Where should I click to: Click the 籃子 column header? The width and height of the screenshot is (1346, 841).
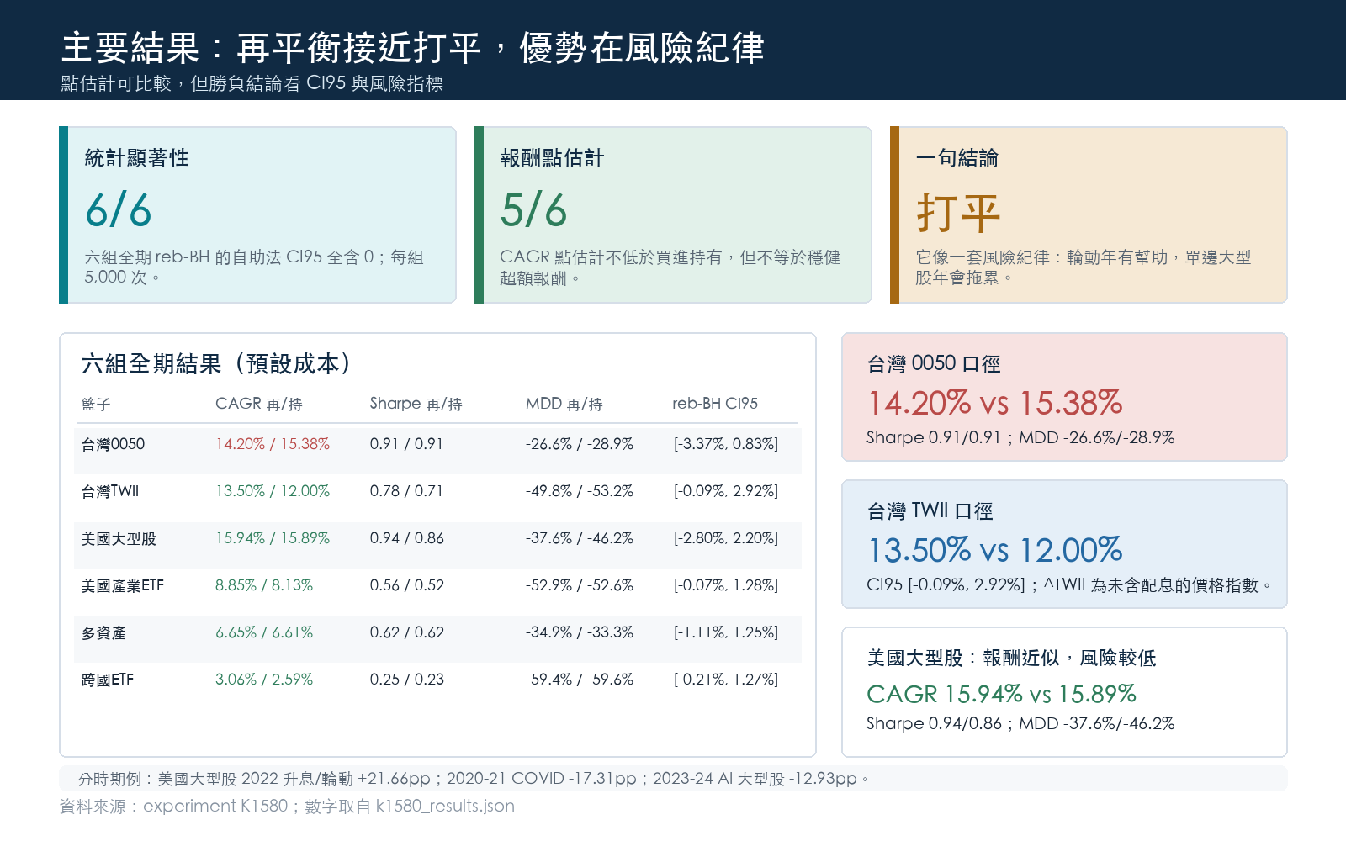pyautogui.click(x=96, y=404)
